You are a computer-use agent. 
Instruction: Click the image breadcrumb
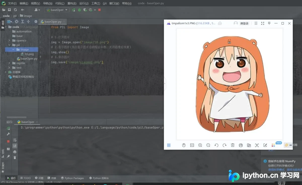pos(26,16)
